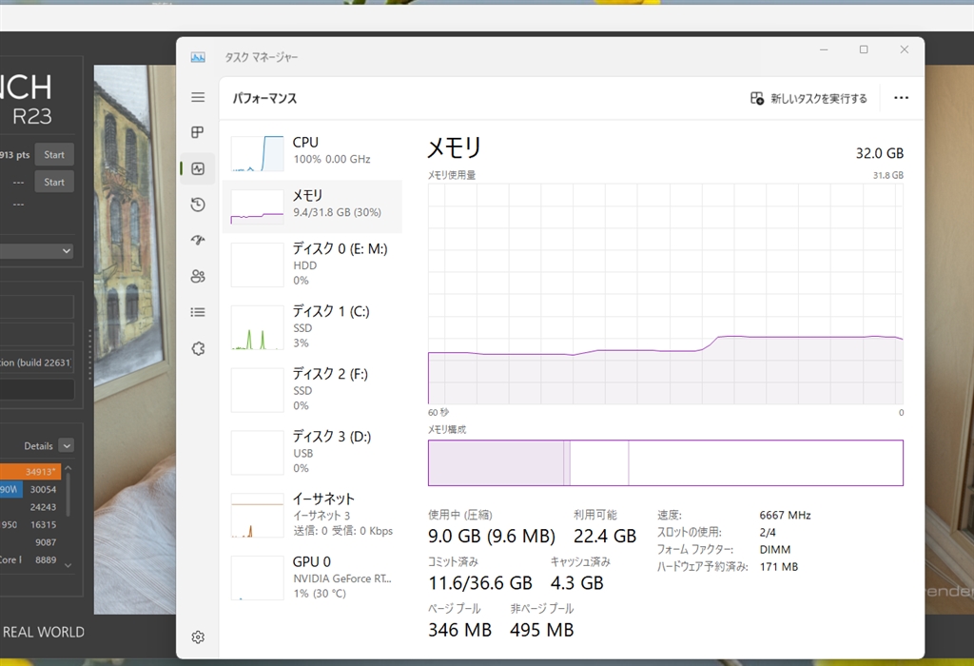974x666 pixels.
Task: Click the 4.3 GB cached value
Action: pyautogui.click(x=577, y=582)
